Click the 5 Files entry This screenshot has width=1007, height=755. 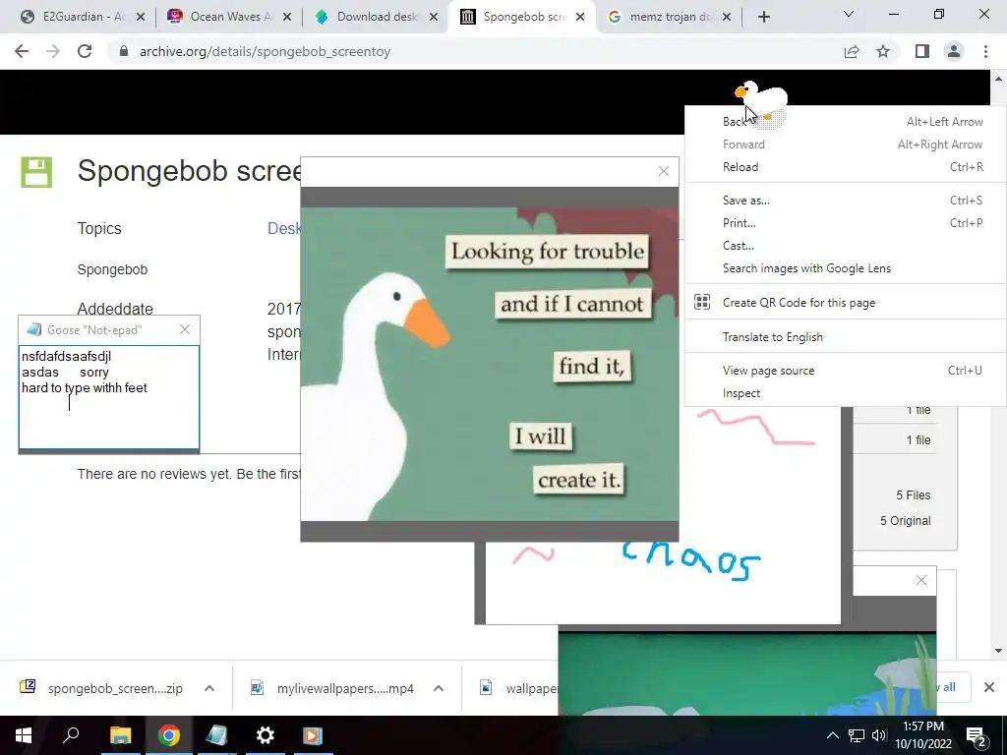coord(914,495)
